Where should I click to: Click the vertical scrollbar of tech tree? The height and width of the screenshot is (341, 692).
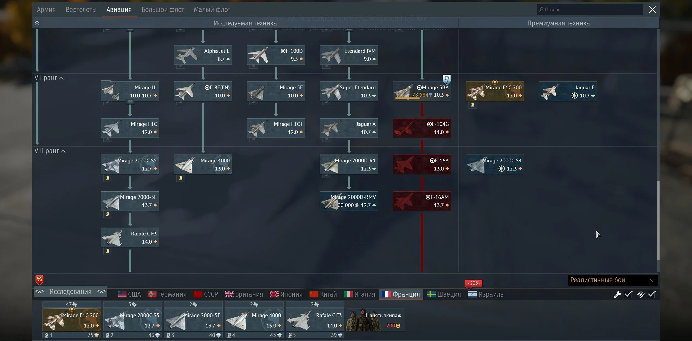pyautogui.click(x=658, y=220)
